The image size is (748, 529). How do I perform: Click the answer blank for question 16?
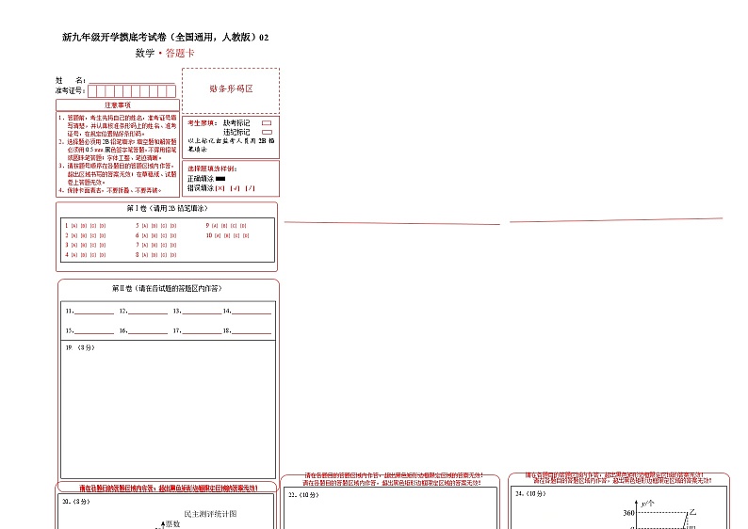pos(148,330)
